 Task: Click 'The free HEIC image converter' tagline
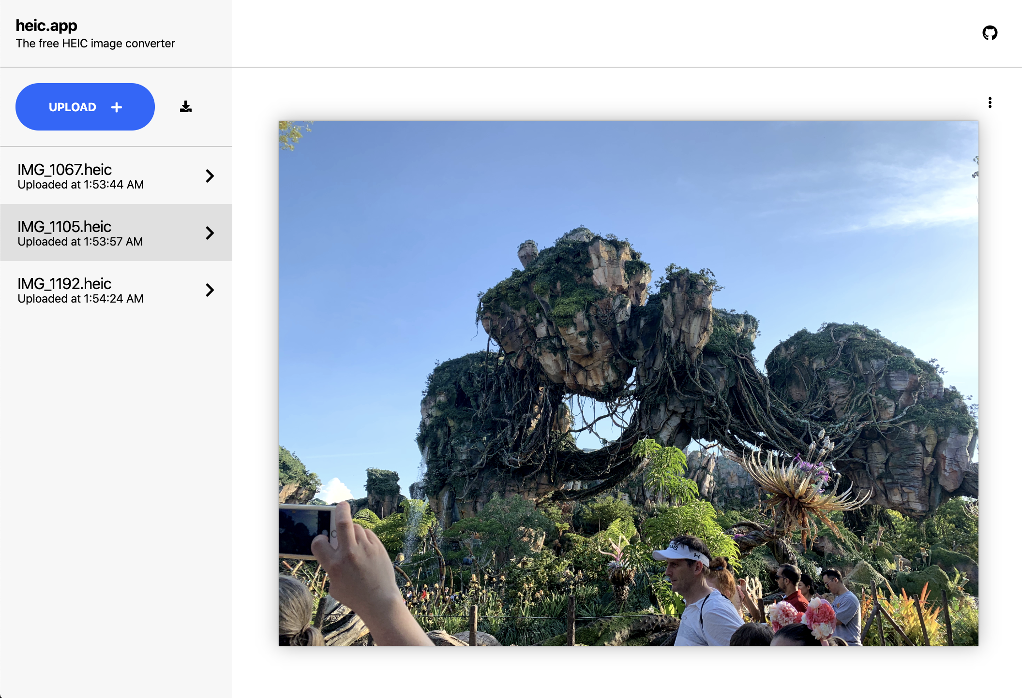click(95, 44)
